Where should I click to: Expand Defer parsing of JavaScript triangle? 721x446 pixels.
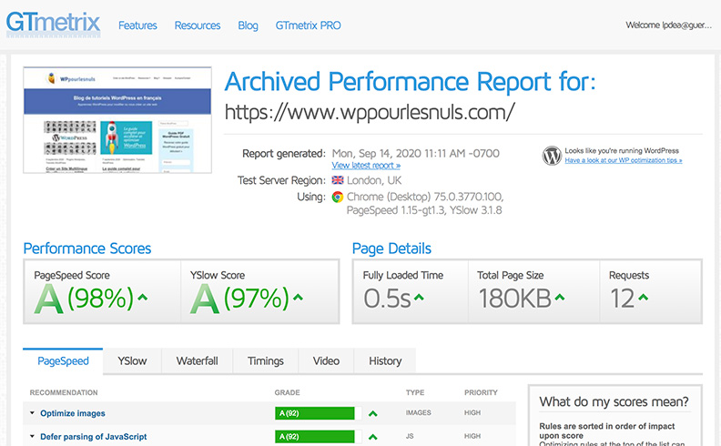32,436
